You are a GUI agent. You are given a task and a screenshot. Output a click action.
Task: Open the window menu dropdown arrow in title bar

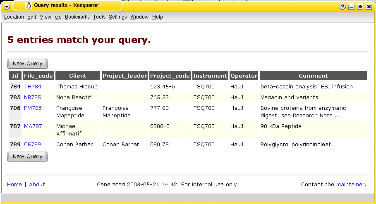coord(7,7)
